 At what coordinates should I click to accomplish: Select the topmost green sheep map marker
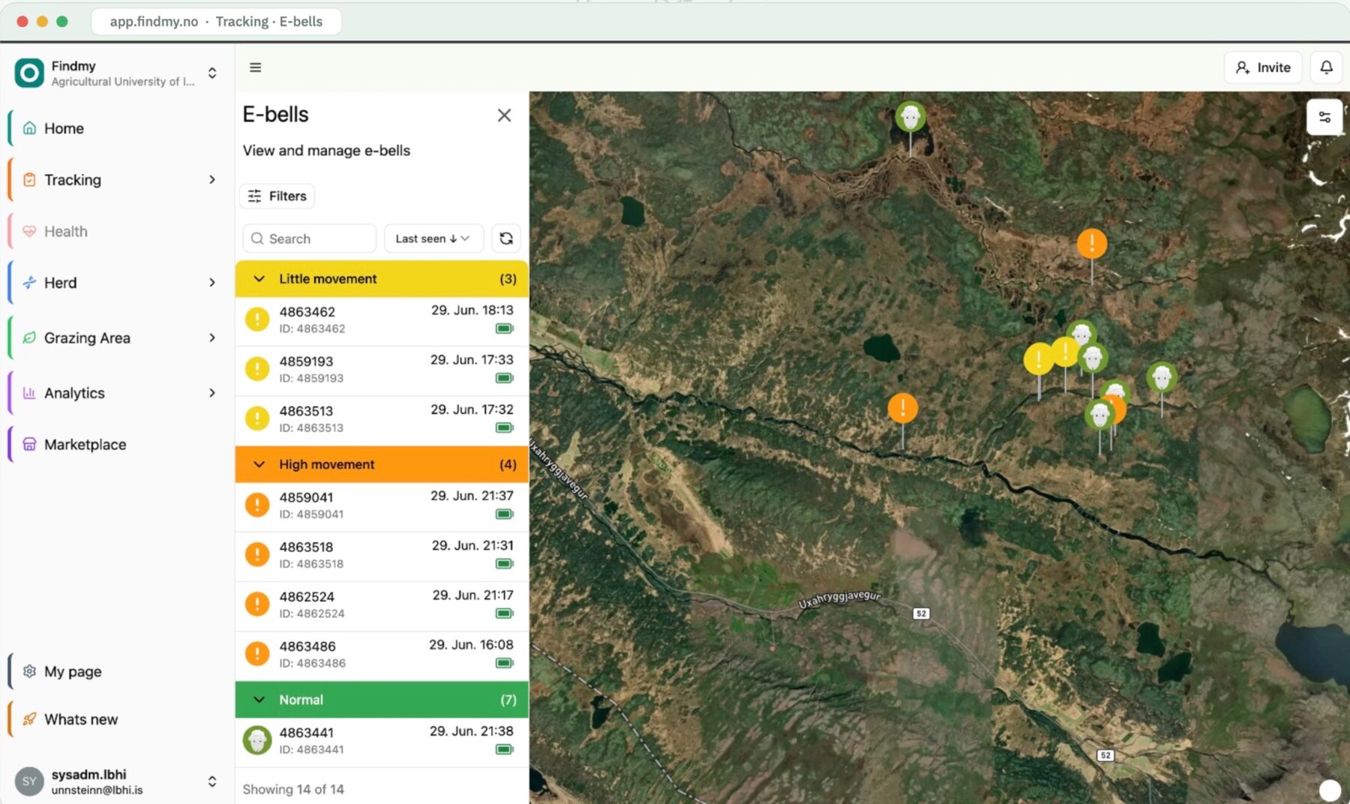tap(910, 117)
